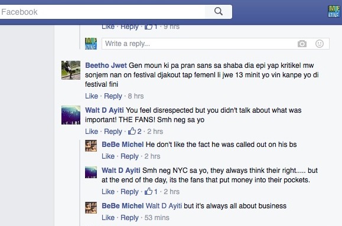
Task: Reply to Walt's NYC sa yo comment
Action: click(x=129, y=192)
